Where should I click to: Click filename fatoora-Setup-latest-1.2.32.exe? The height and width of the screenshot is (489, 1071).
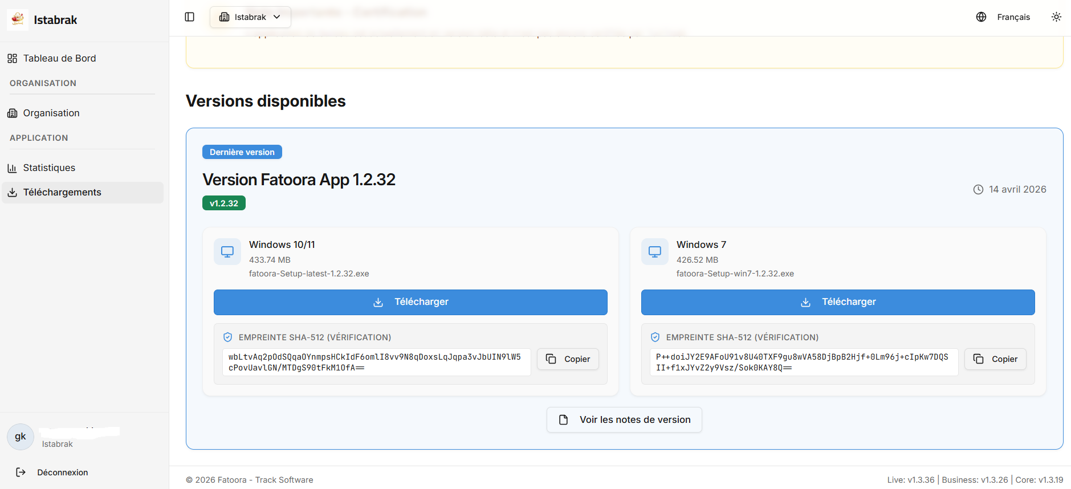[x=309, y=274]
